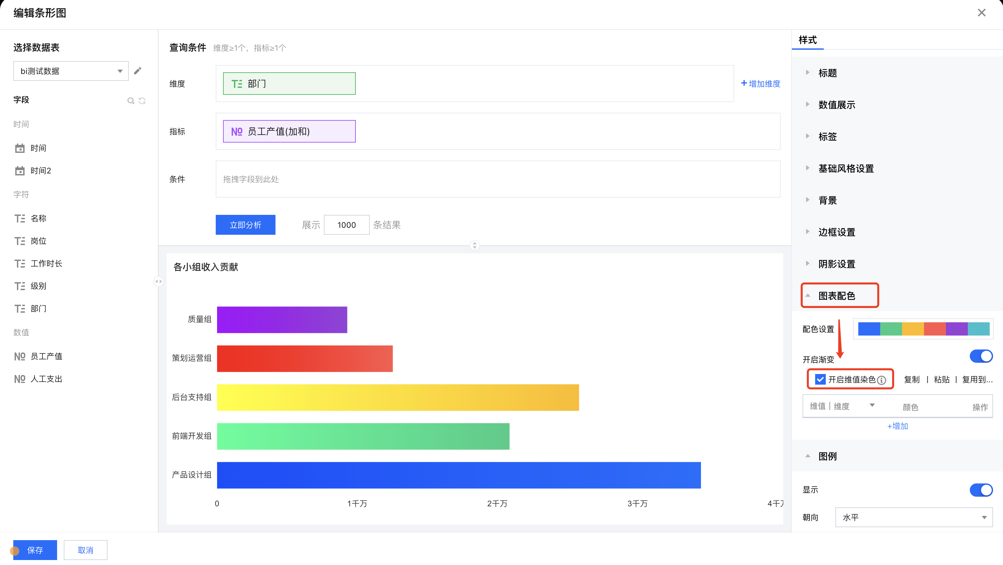Click the refresh fields icon
1003x565 pixels.
[x=142, y=101]
